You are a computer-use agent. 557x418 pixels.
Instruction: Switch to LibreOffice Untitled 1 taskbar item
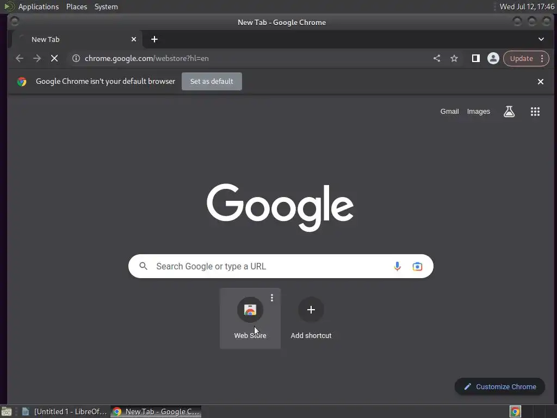[x=64, y=411]
